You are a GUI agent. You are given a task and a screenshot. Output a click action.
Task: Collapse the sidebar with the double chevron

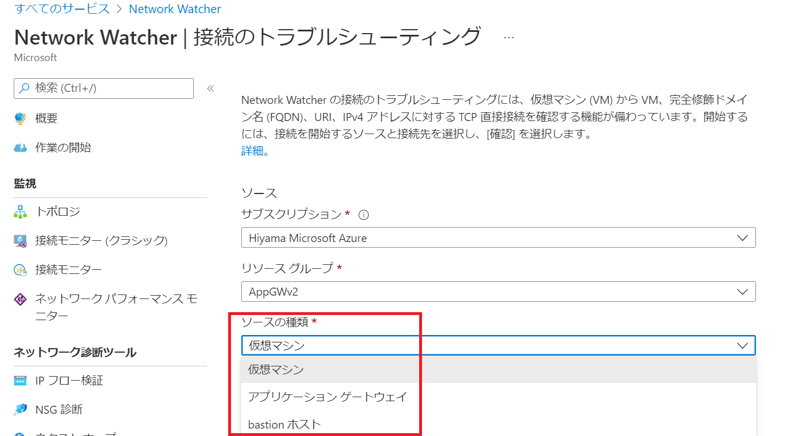tap(210, 88)
